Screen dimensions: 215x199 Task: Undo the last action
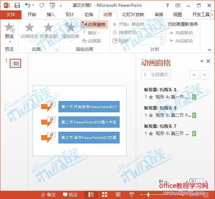tap(28, 5)
